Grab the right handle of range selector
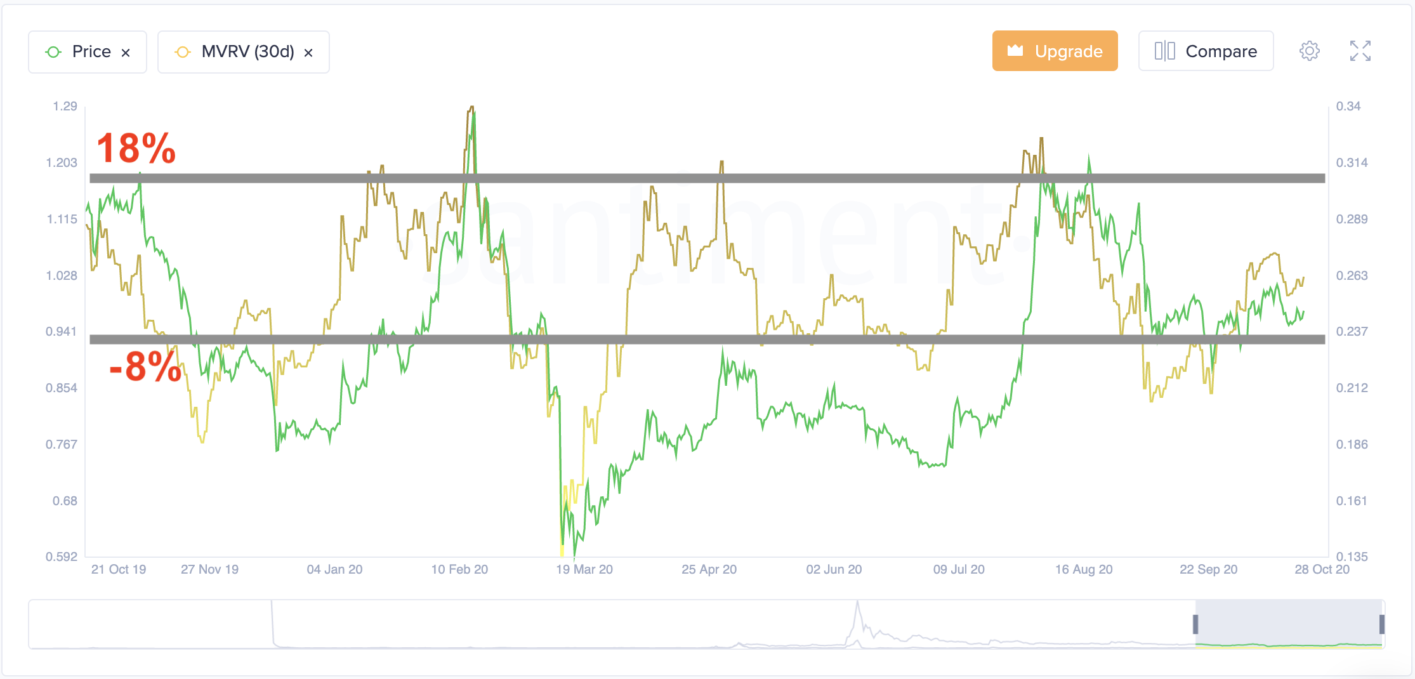Screen dimensions: 1415x679 click(1382, 624)
